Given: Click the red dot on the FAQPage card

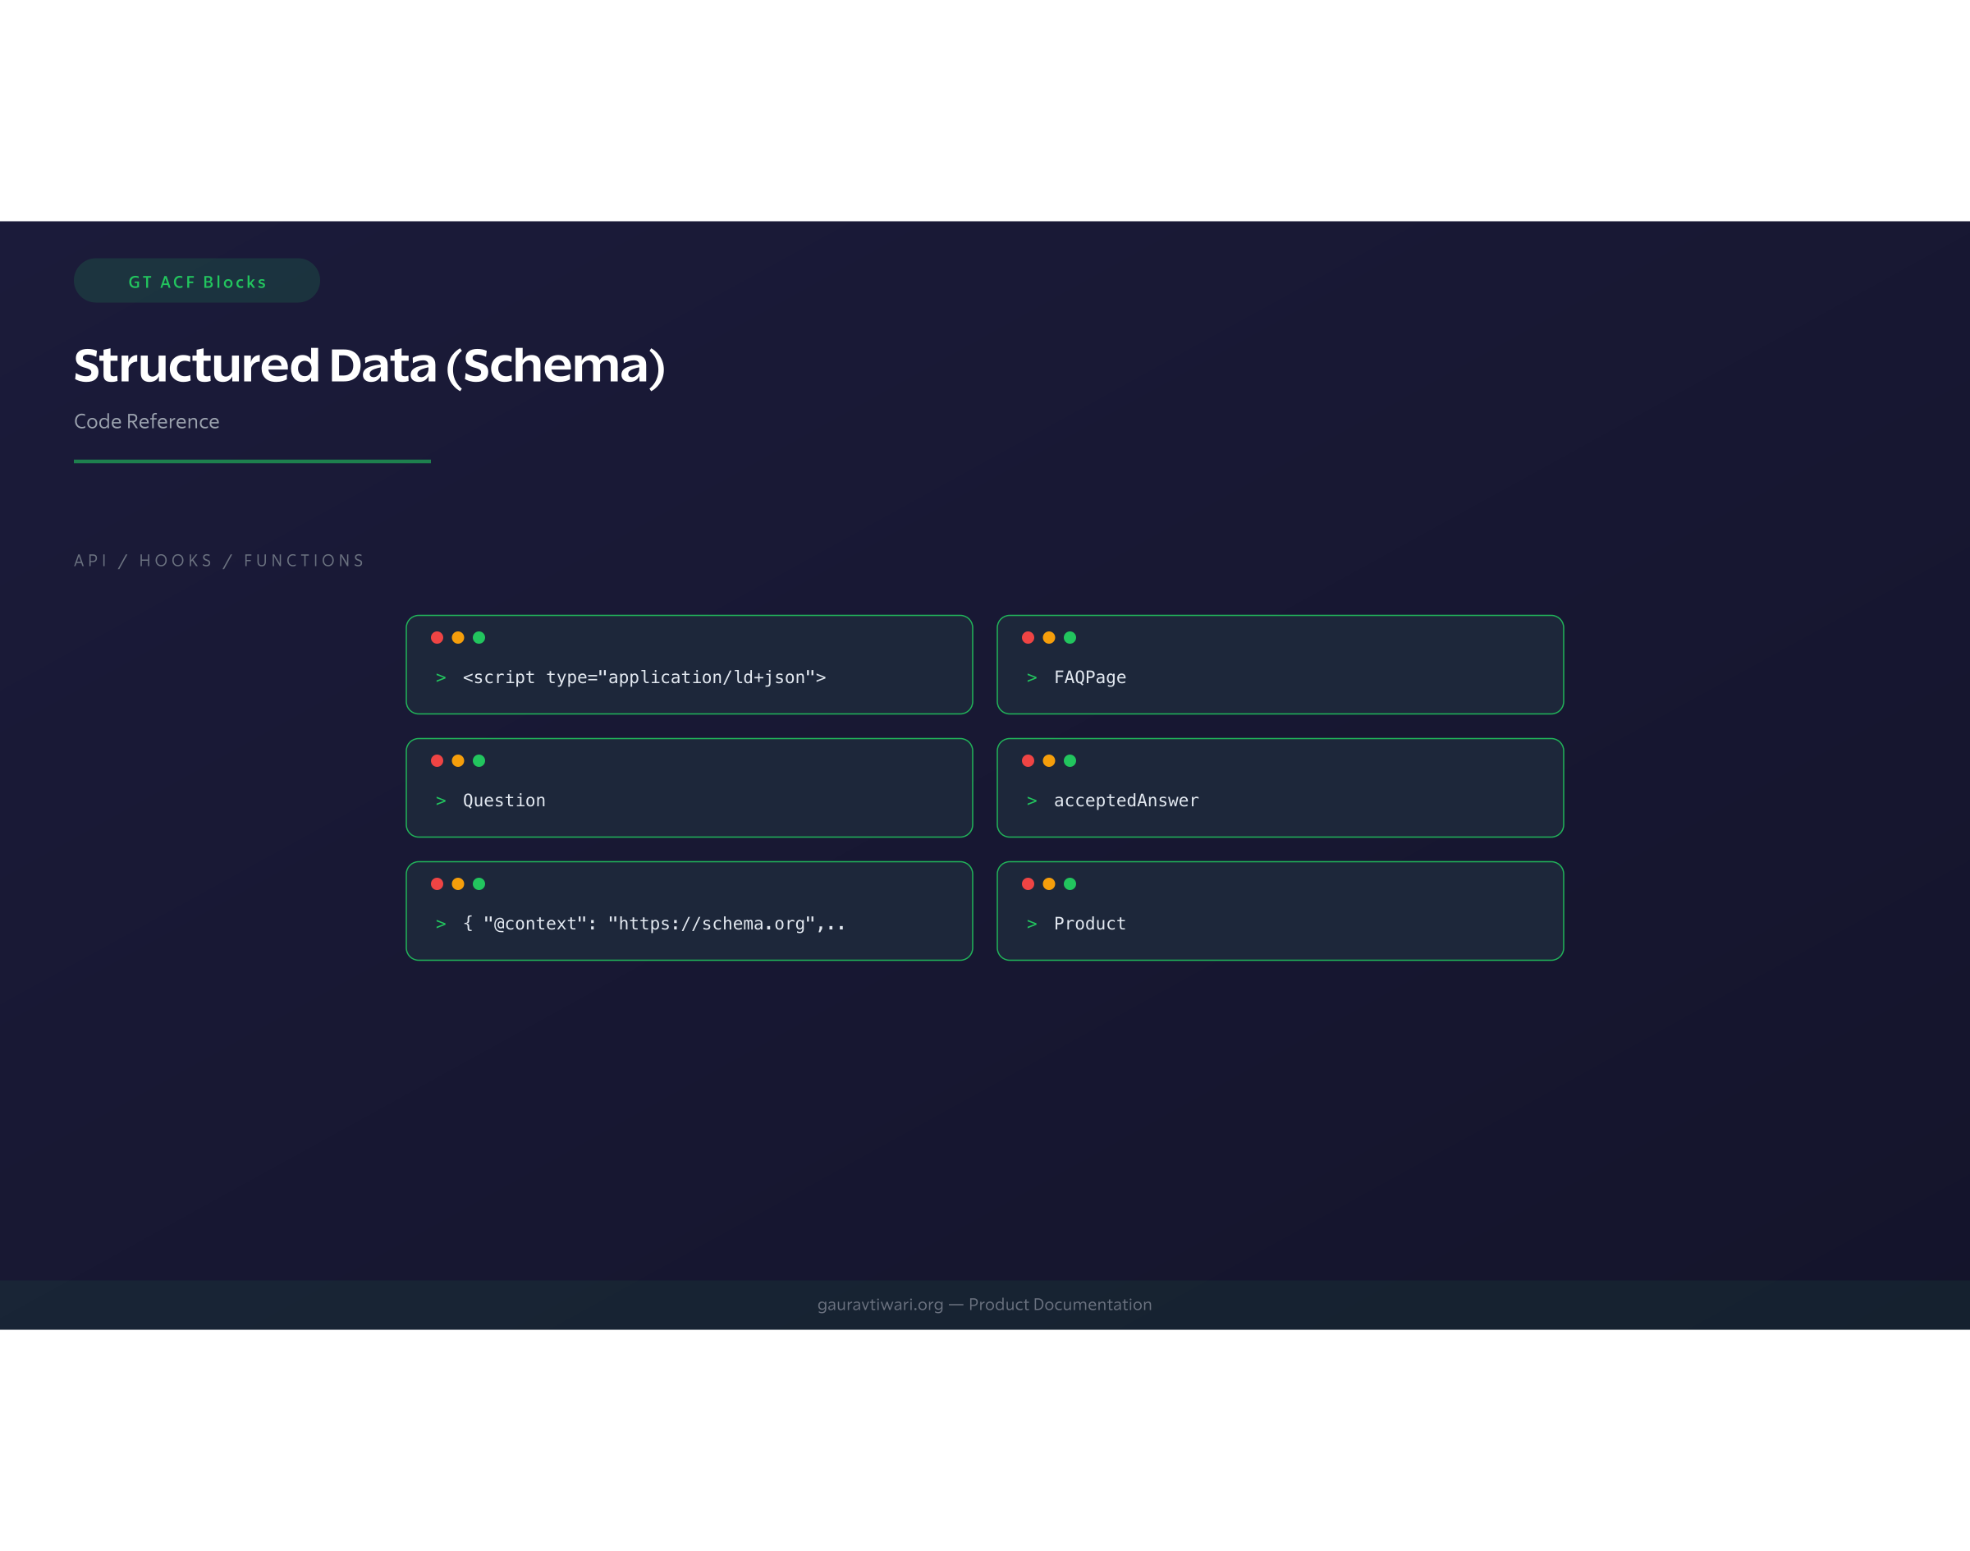Looking at the screenshot, I should coord(1027,636).
